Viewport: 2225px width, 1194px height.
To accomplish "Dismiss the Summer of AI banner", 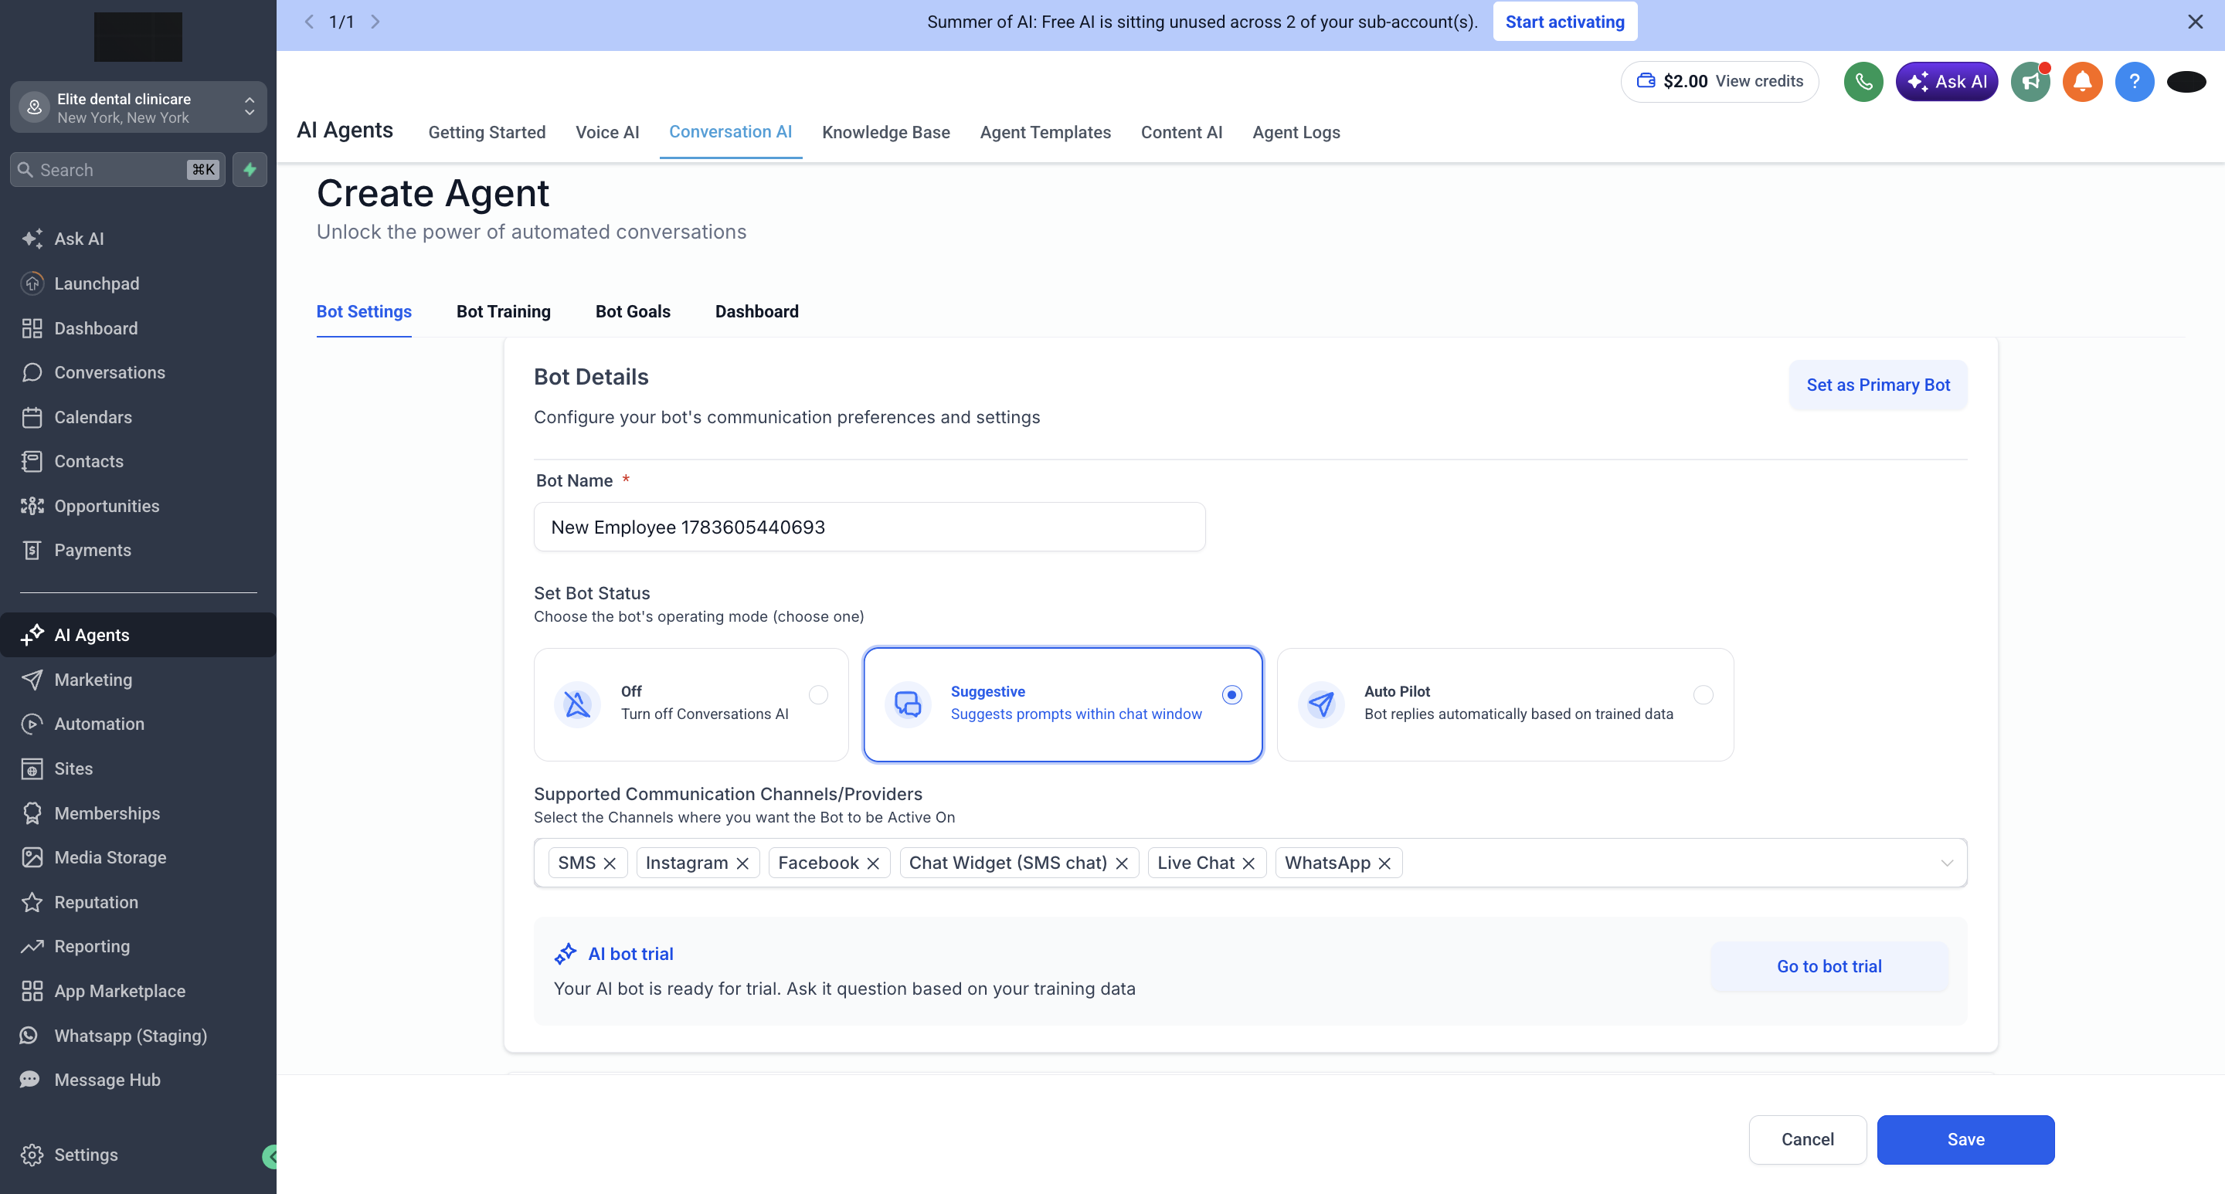I will (x=2195, y=22).
